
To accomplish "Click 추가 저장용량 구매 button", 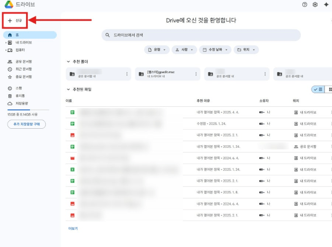I will (27, 124).
